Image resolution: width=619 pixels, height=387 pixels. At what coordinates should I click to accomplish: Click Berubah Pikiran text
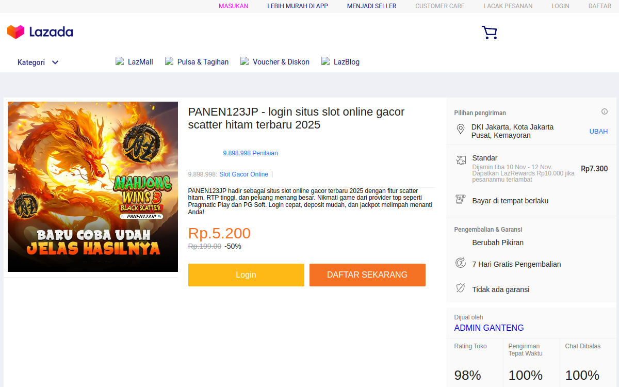coord(498,243)
